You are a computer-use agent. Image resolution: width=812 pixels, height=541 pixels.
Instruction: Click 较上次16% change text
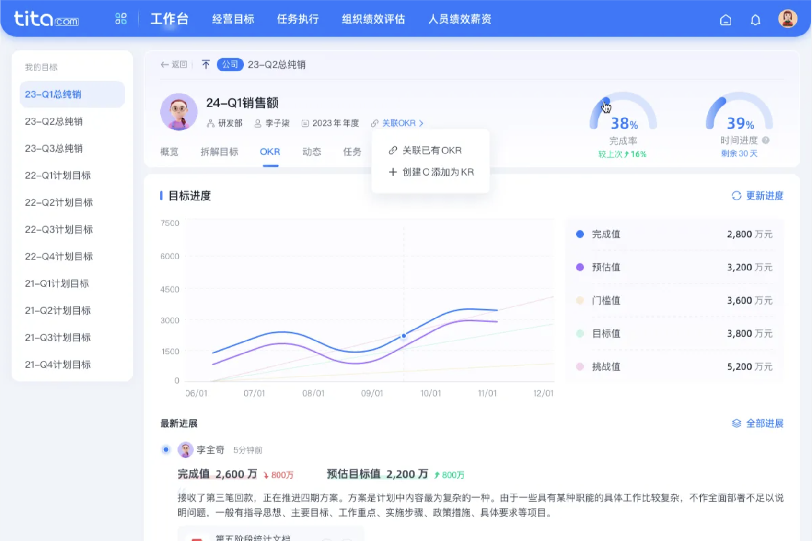click(622, 154)
